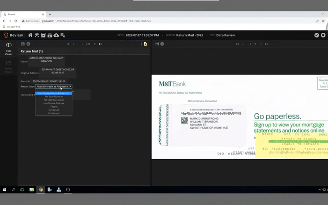Select 'Insufficient Address' return code option
This screenshot has width=328, height=205.
click(x=54, y=103)
